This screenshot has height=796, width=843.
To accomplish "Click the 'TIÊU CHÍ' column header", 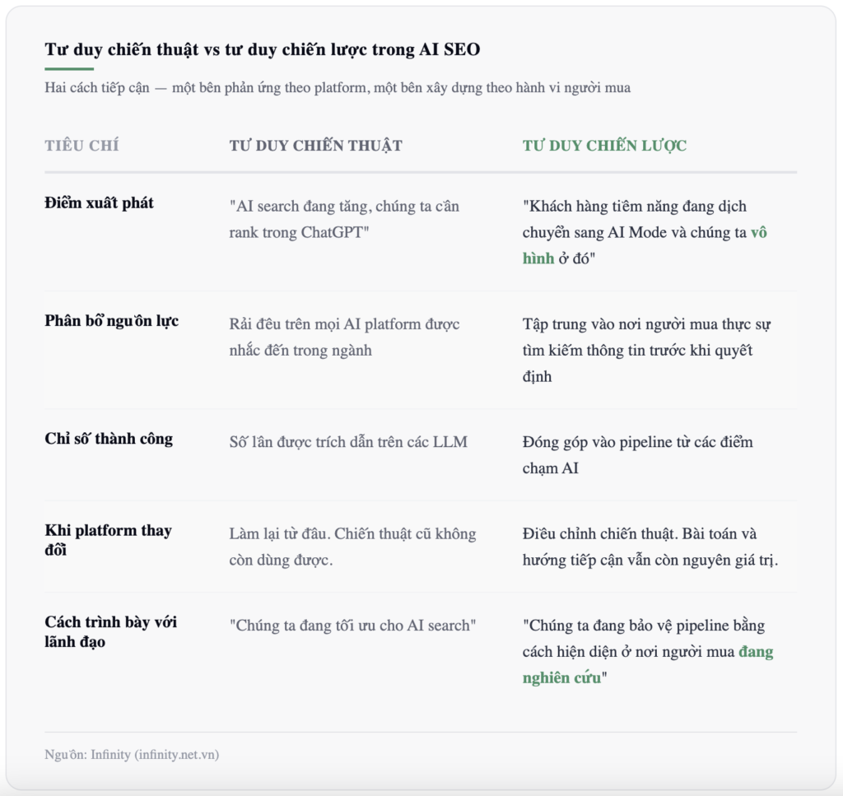I will [x=82, y=145].
